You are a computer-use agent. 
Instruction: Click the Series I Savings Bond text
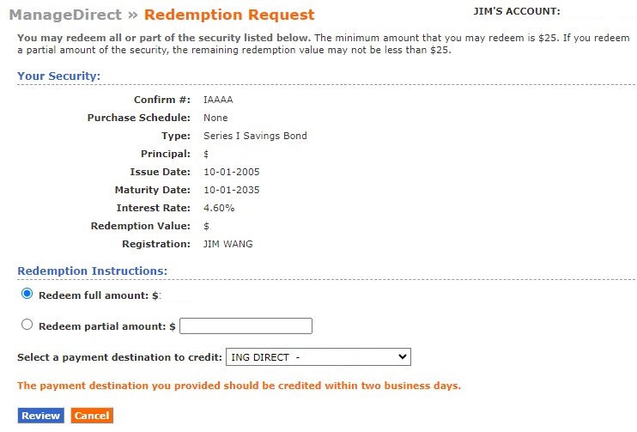click(x=255, y=136)
